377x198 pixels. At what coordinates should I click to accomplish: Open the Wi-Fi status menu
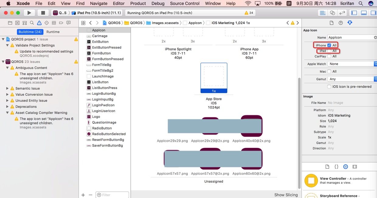pos(248,3)
